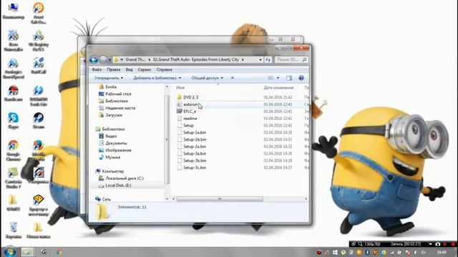Click the 02.Grand Theft Auto breadcrumb segment

[x=196, y=59]
